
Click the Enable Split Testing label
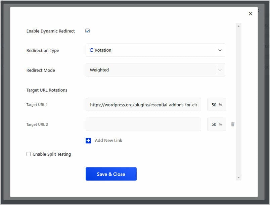(x=52, y=154)
